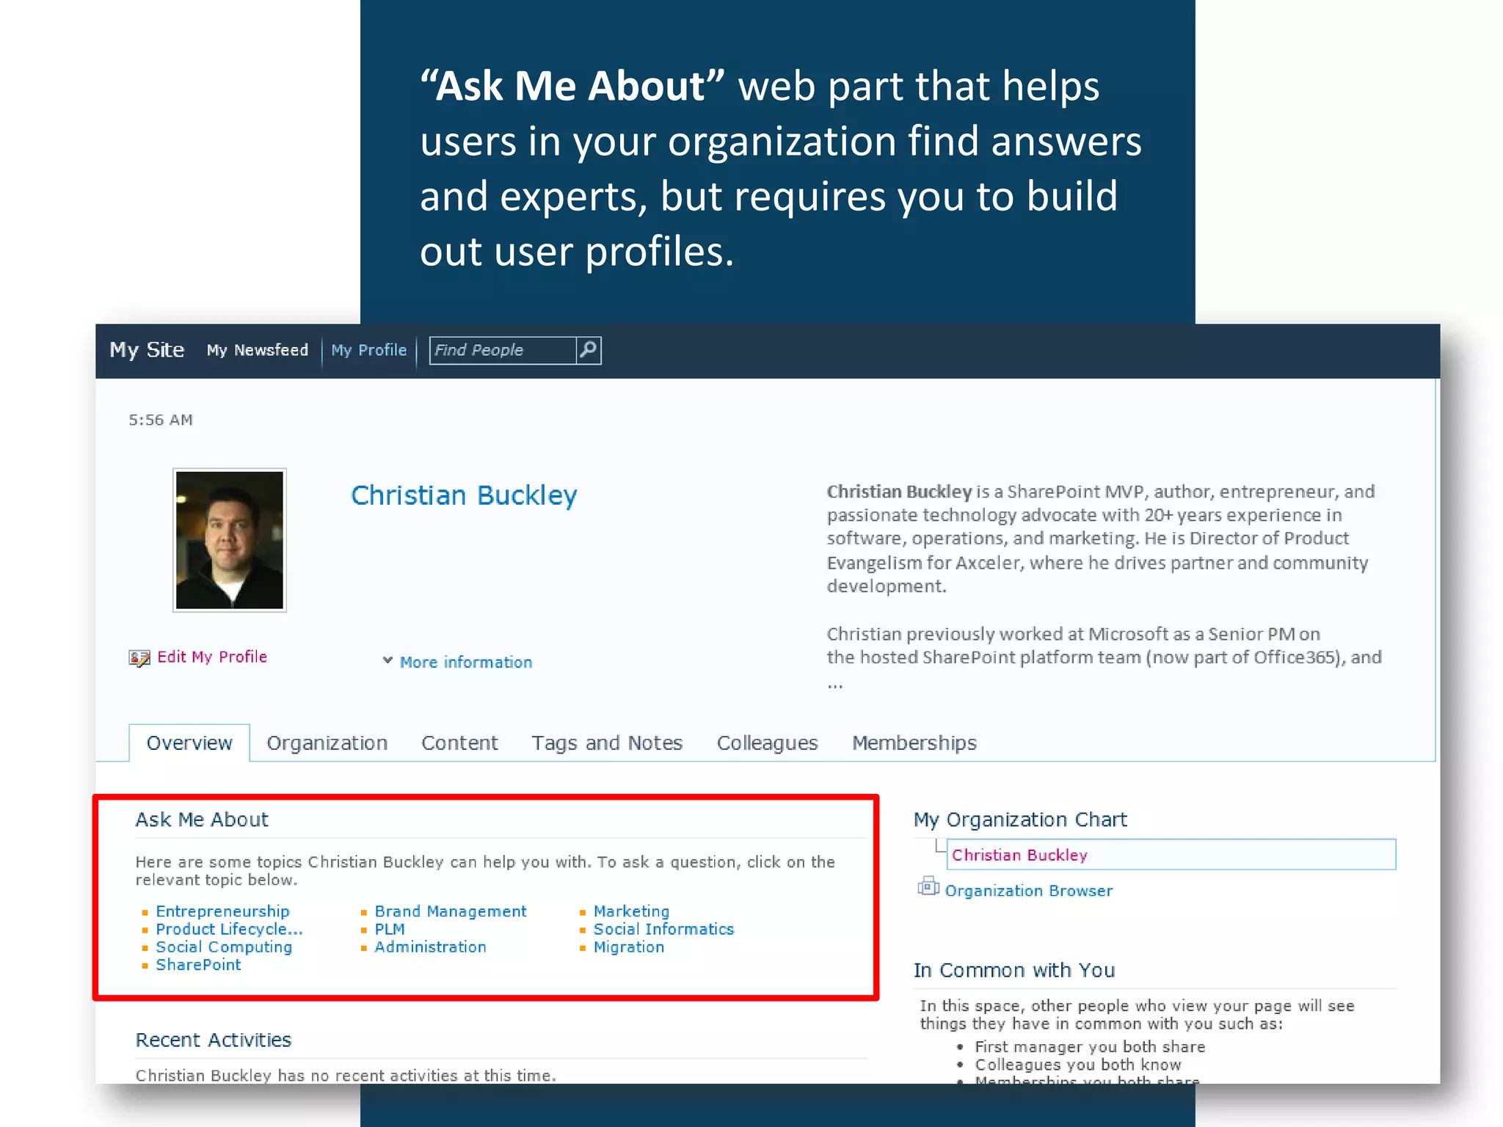This screenshot has width=1503, height=1127.
Task: Click the Organization Browser icon
Action: 928,887
